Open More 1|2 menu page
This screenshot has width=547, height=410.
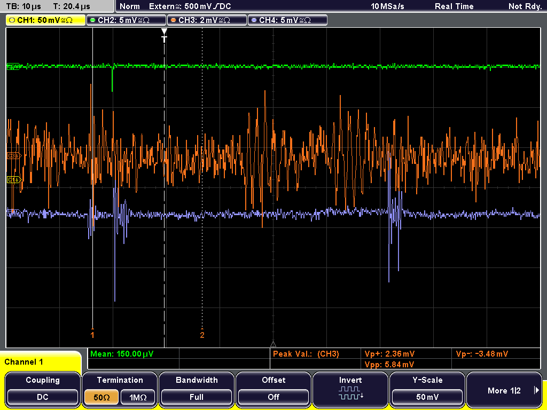504,390
